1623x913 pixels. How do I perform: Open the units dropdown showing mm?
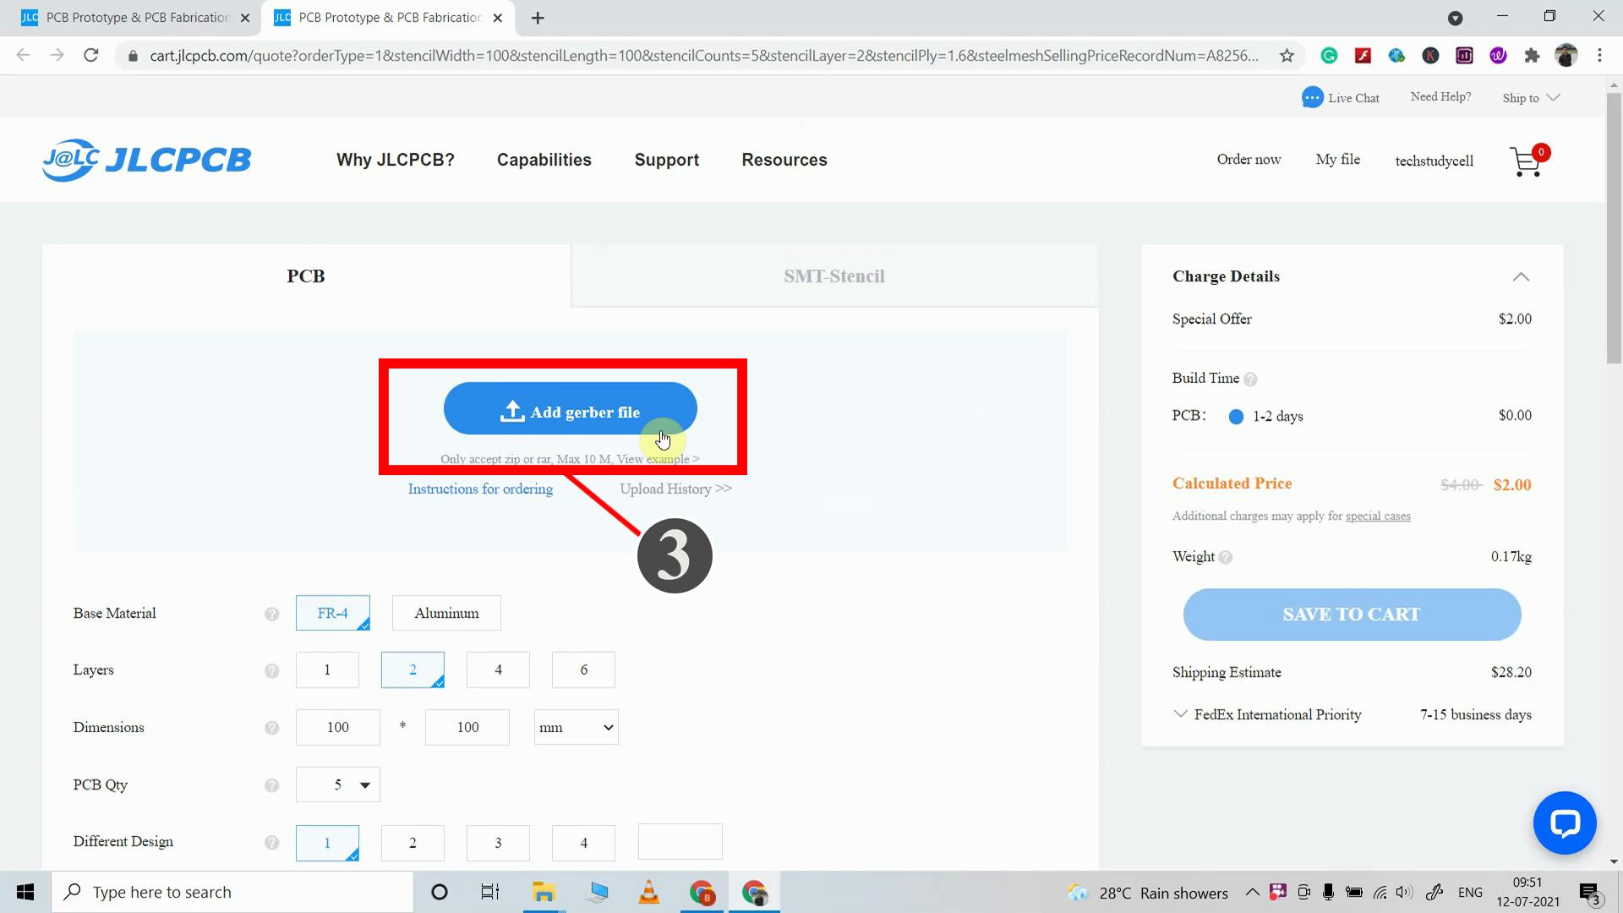click(x=576, y=727)
